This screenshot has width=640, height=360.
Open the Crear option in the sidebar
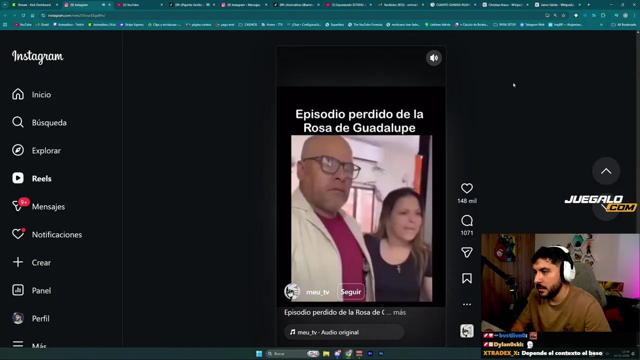[x=31, y=262]
